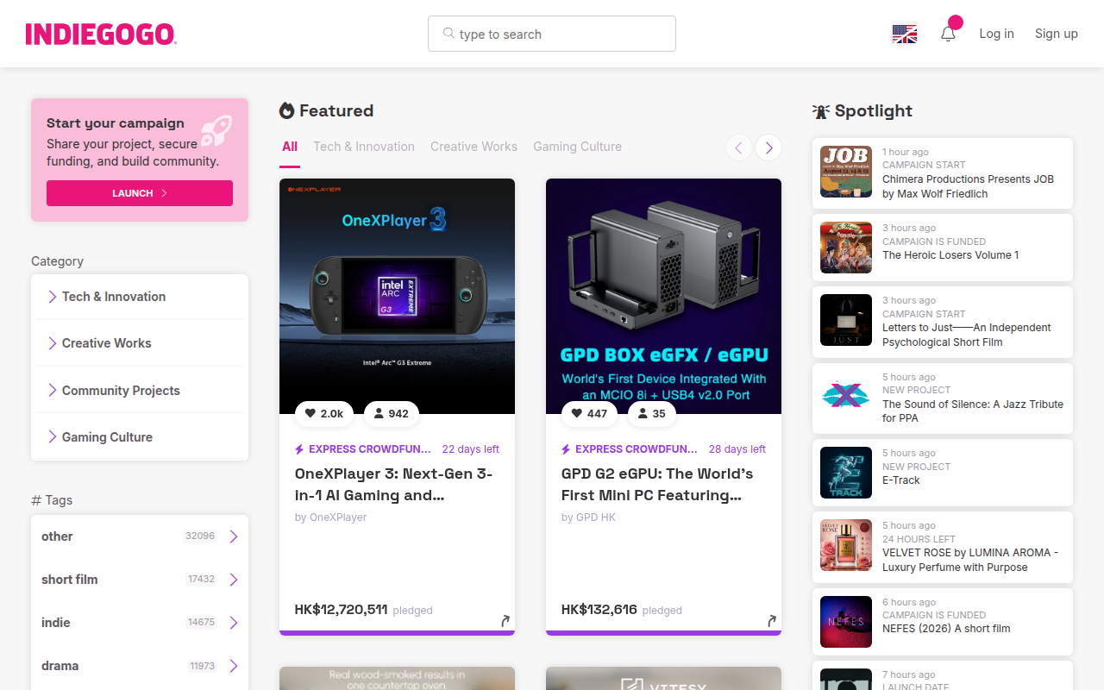This screenshot has height=690, width=1104.
Task: Like the OneXPlayer 3 campaign (2.0k hearts)
Action: [x=325, y=414]
